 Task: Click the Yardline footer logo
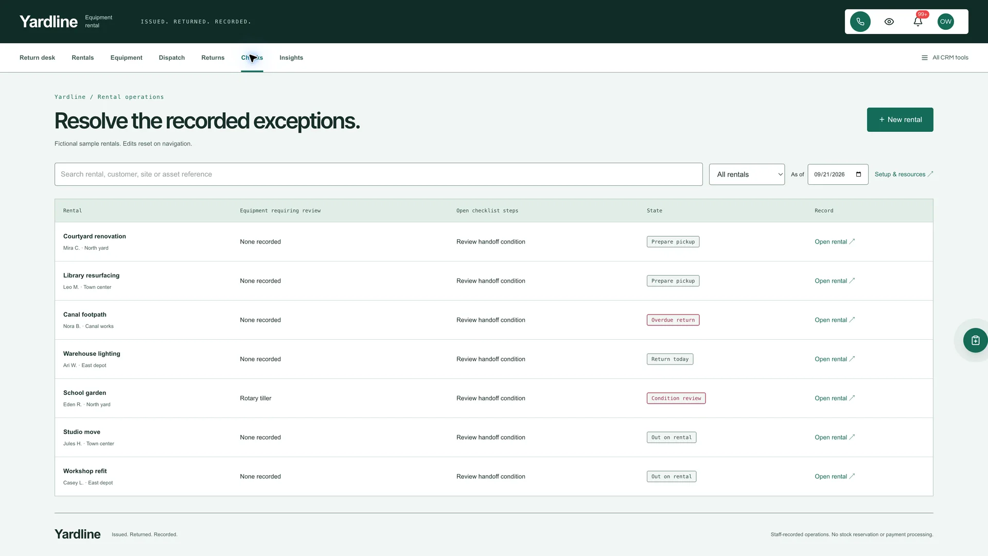pos(77,534)
